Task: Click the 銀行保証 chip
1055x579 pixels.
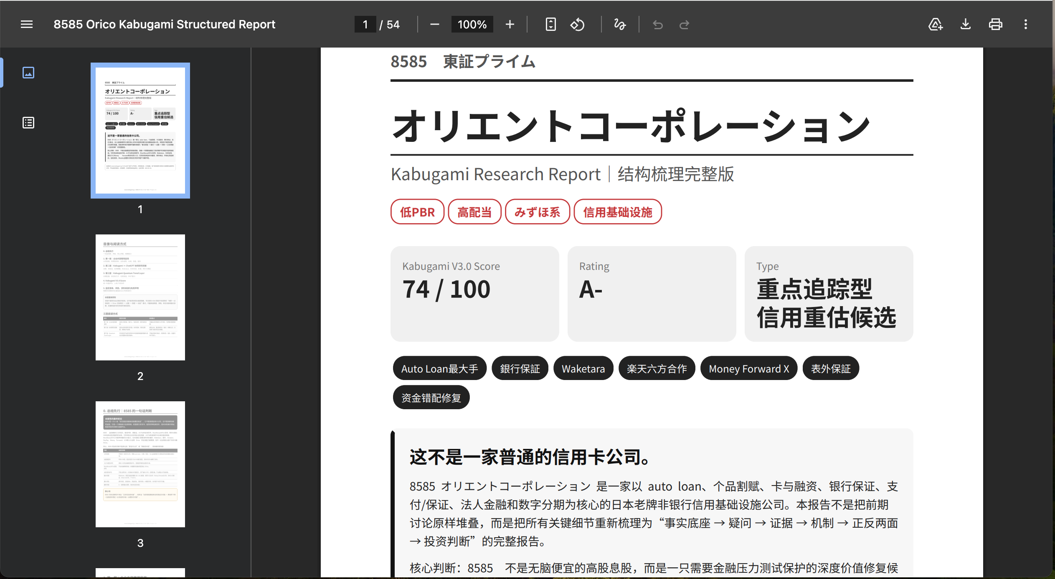Action: coord(520,368)
